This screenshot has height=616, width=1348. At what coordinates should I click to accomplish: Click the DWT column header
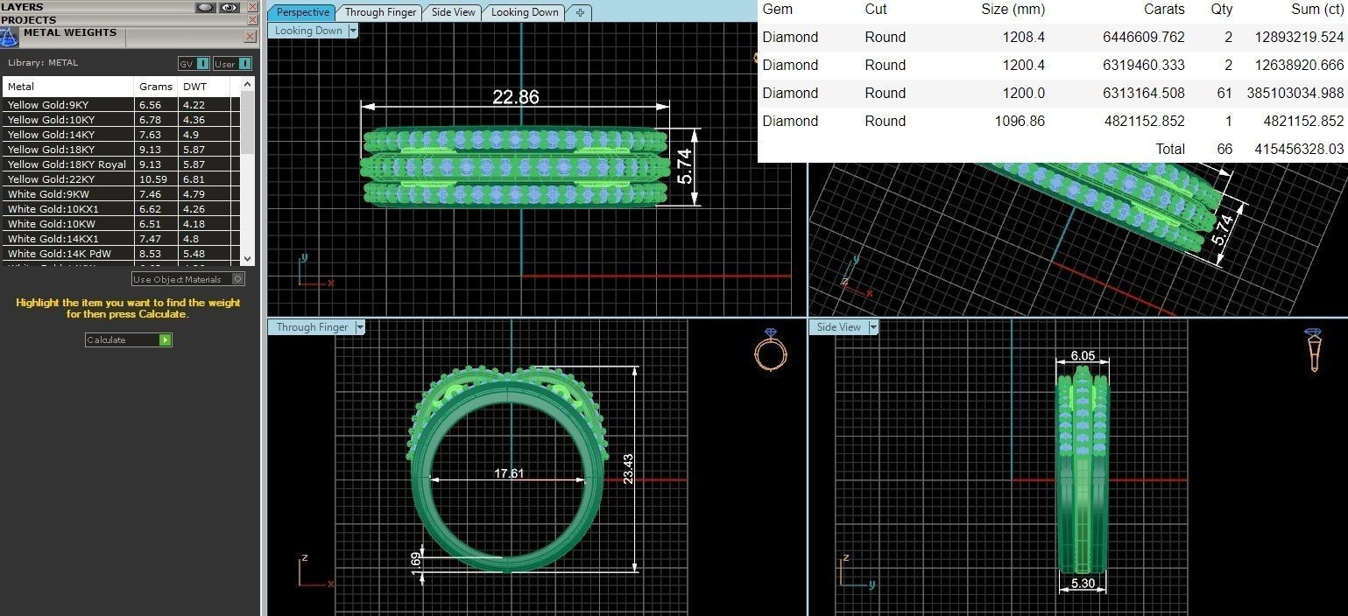pyautogui.click(x=204, y=87)
